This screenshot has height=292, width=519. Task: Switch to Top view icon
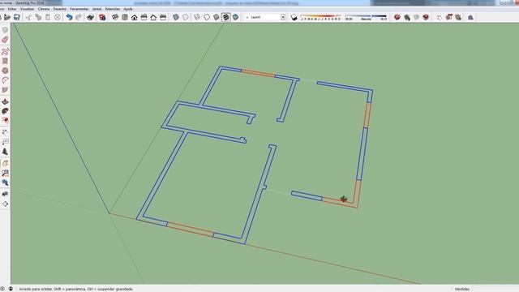[x=125, y=17]
